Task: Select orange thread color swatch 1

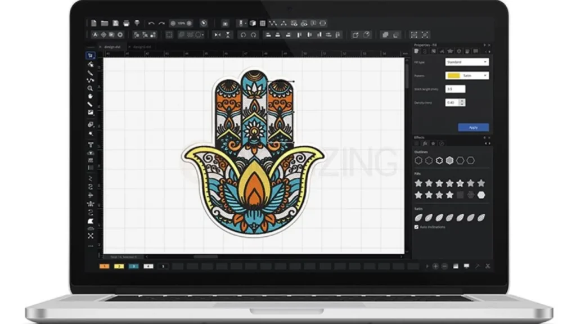Action: (x=104, y=265)
